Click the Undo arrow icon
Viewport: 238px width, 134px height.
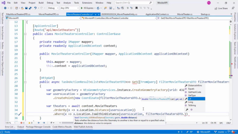(35, 8)
